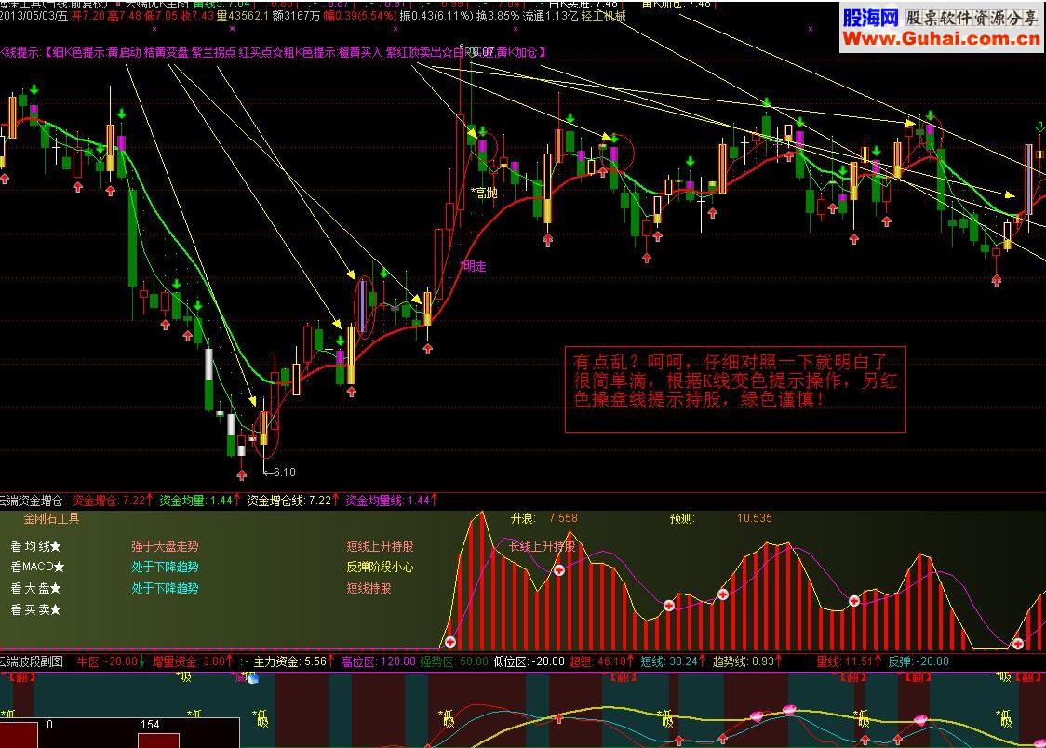1046x748 pixels.
Task: Click the 预测 10.535 readout
Action: click(x=721, y=518)
